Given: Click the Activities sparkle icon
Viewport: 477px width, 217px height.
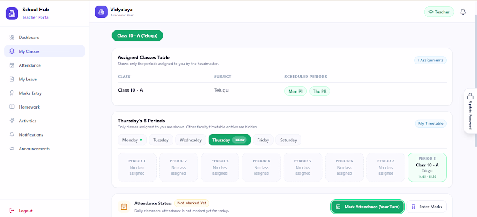Looking at the screenshot, I should (12, 121).
